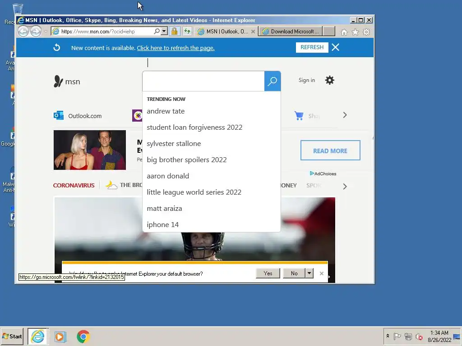Open the Windows Start button

[12, 336]
